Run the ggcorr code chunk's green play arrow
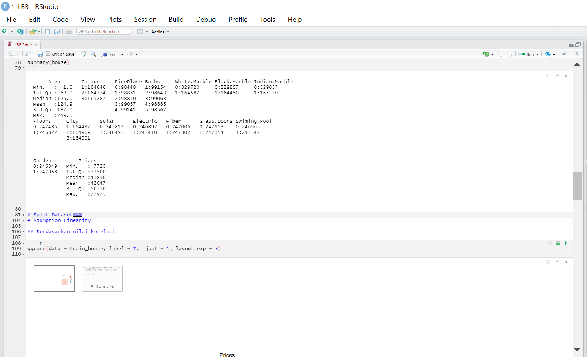The width and height of the screenshot is (587, 357). pos(566,243)
